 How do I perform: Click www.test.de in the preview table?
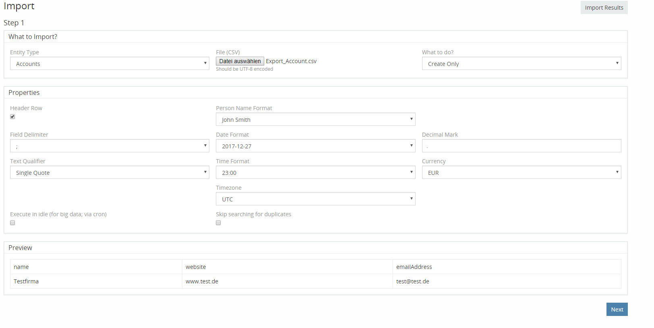(x=202, y=281)
